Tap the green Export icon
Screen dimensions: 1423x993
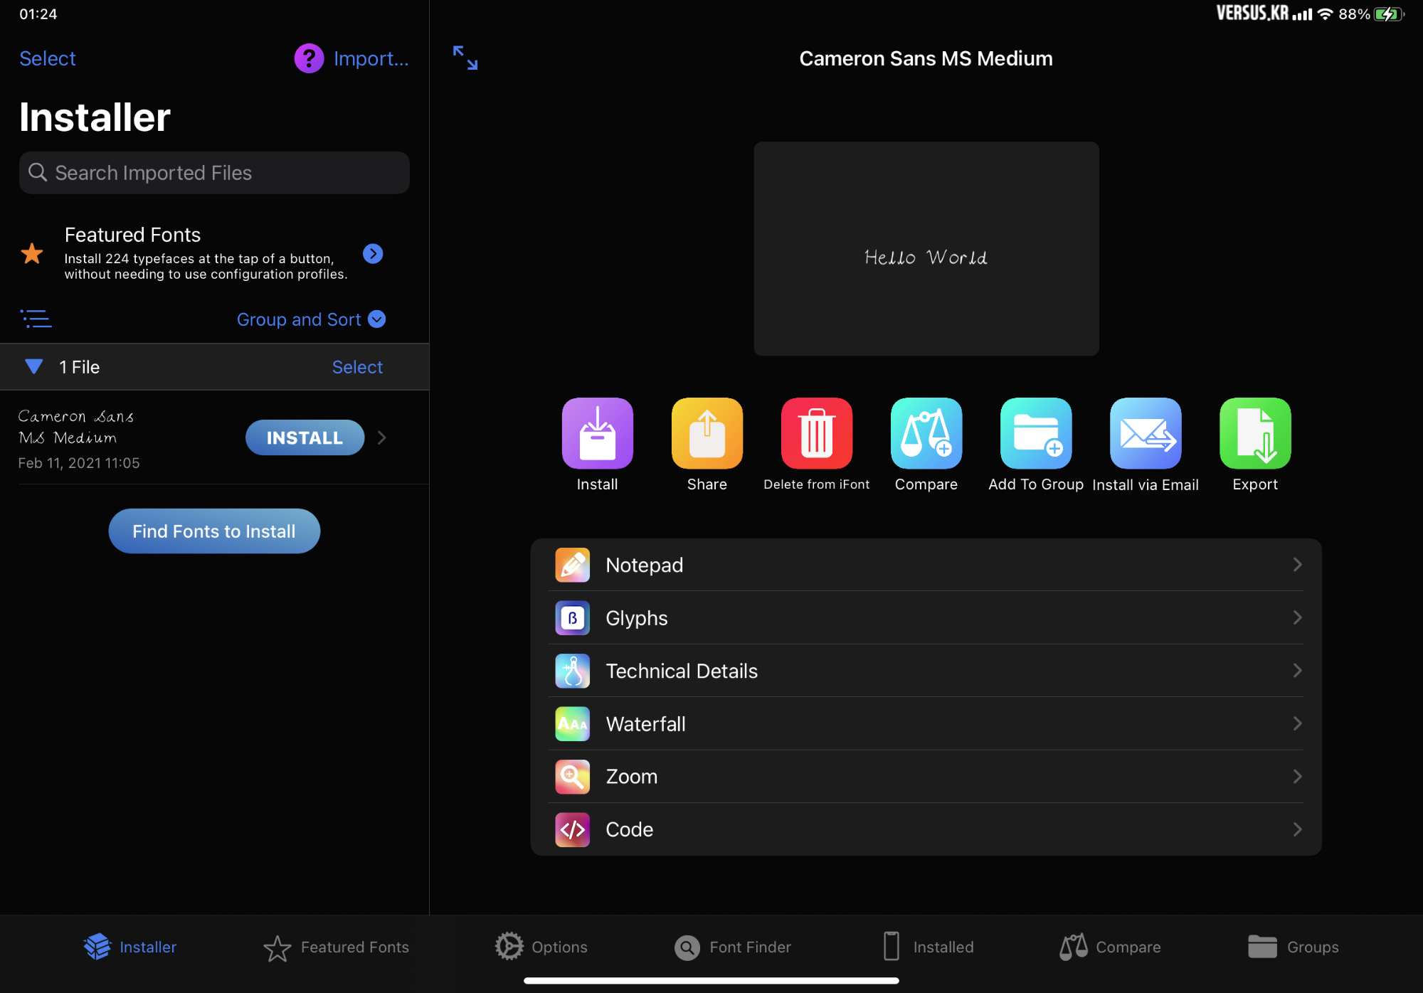pos(1254,433)
